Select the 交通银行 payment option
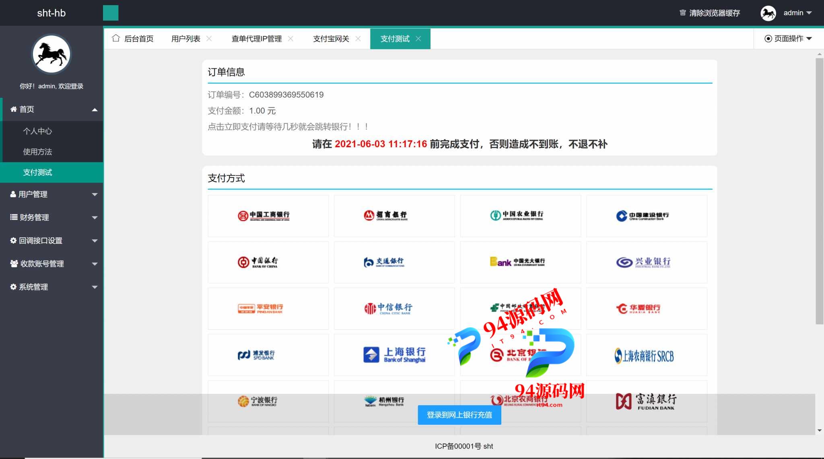Screen dimensions: 824x459 click(x=394, y=262)
